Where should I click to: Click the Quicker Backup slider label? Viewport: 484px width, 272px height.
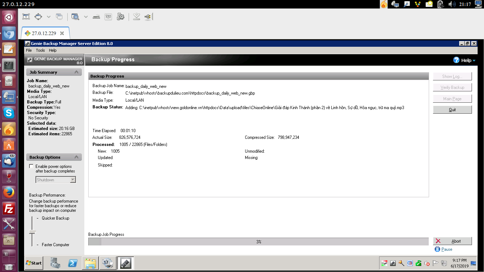[x=56, y=218]
